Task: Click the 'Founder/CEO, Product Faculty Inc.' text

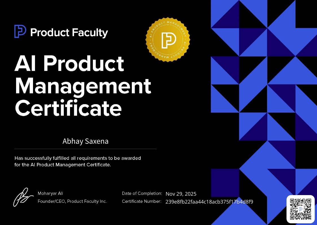Action: point(72,201)
